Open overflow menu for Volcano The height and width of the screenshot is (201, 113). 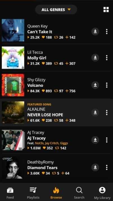(107, 85)
